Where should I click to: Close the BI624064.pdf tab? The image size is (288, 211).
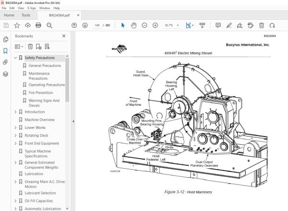tap(78, 15)
